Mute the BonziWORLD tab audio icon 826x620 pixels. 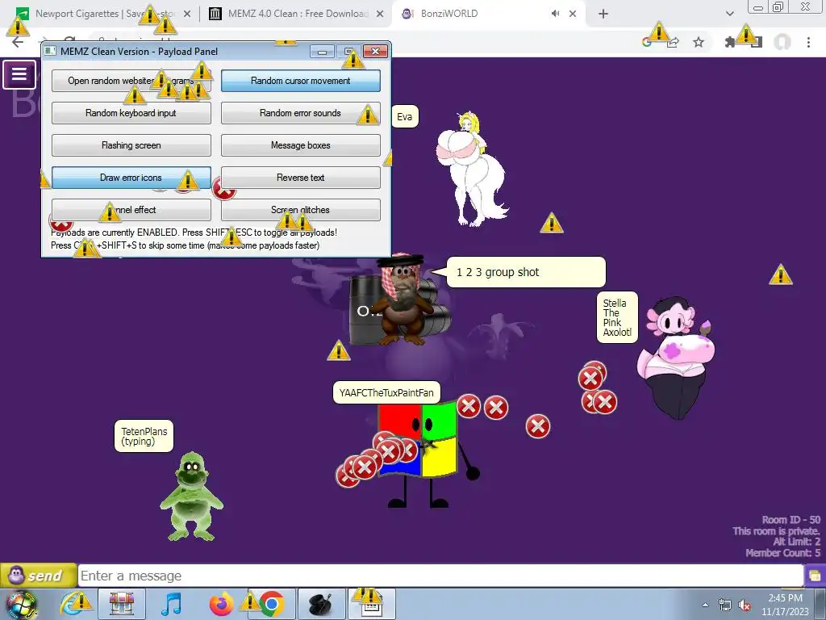coord(555,14)
